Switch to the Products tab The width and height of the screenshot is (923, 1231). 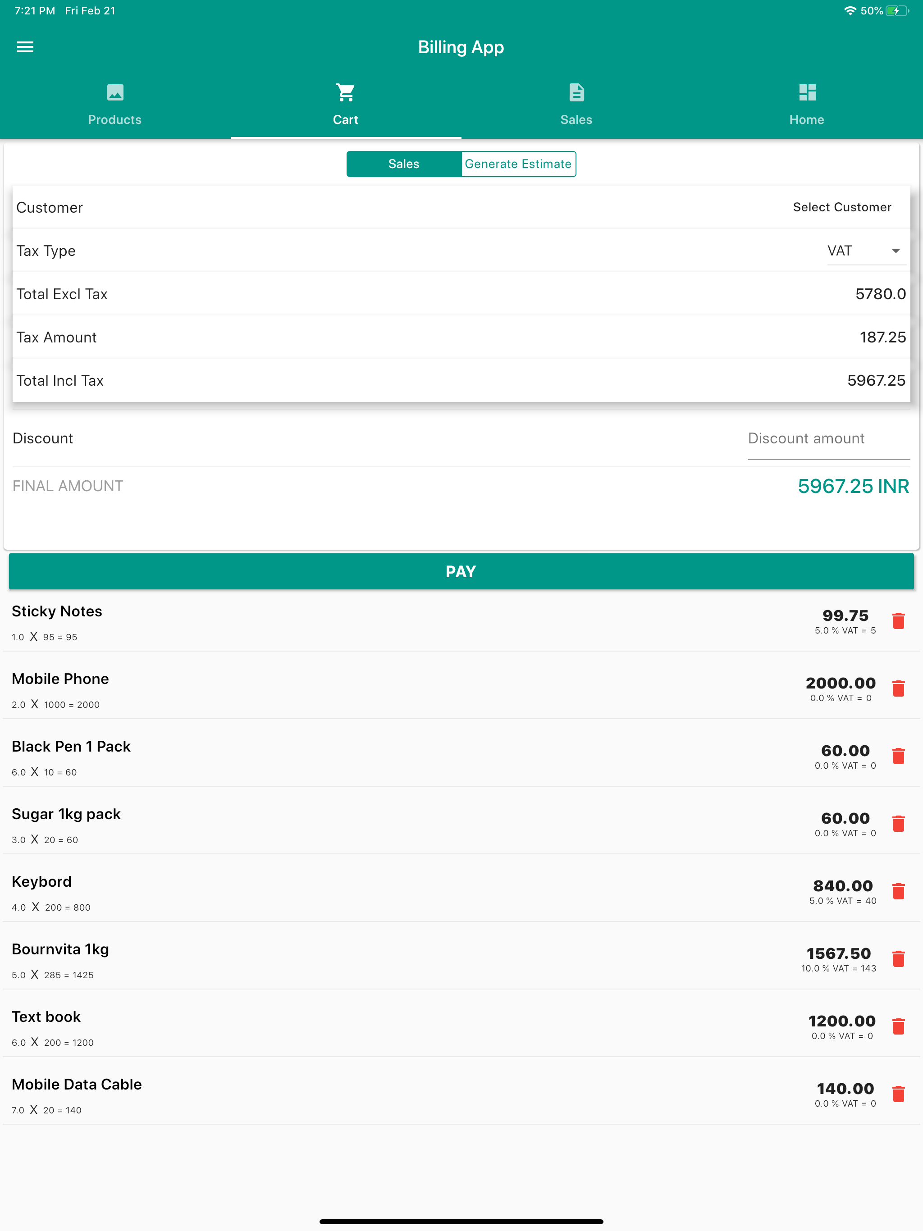115,104
